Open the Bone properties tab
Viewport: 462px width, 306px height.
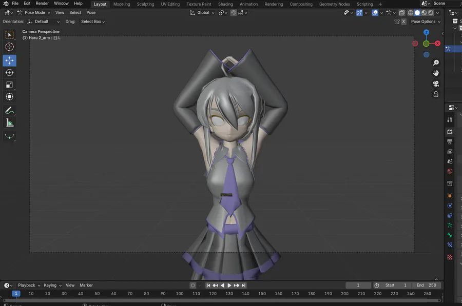pyautogui.click(x=450, y=235)
